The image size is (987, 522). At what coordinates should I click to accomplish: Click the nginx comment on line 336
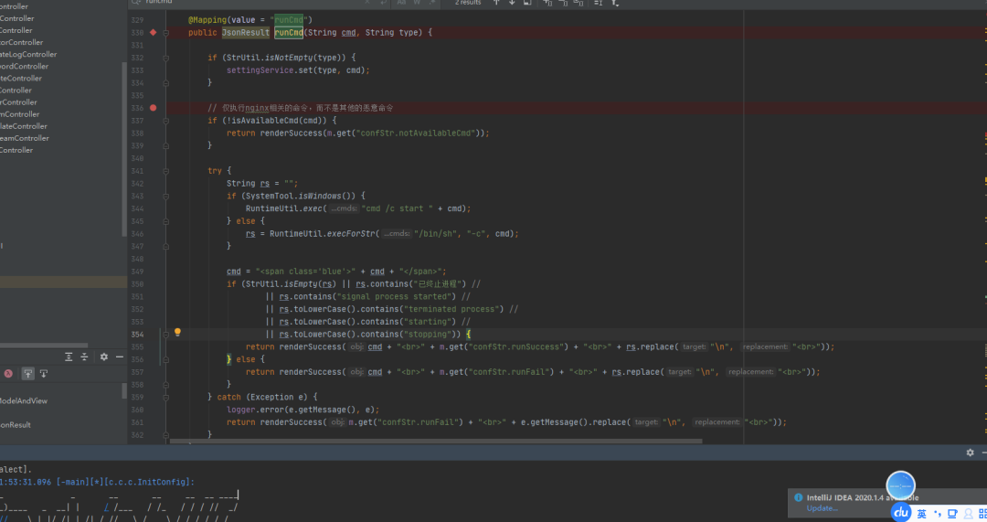301,108
